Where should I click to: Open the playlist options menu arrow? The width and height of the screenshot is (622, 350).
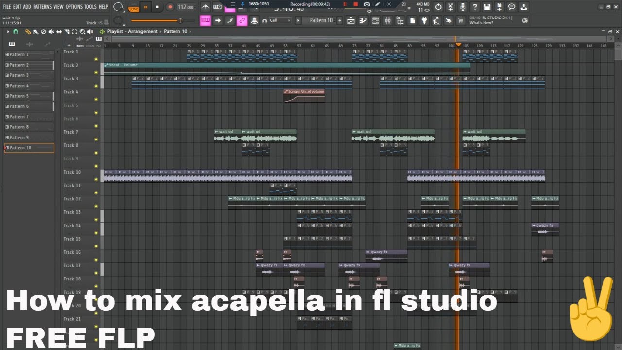8,31
